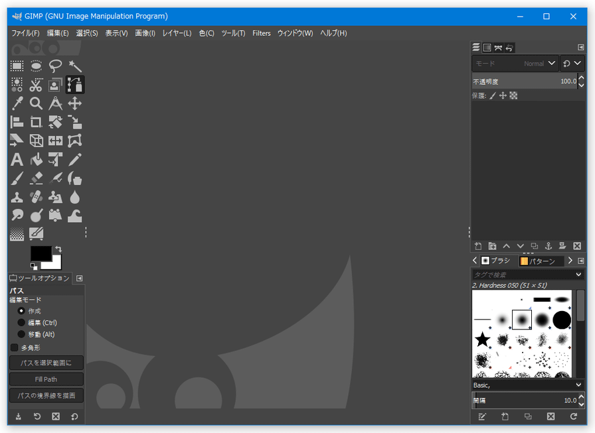Delete the layer using X button
The image size is (595, 433).
point(577,246)
